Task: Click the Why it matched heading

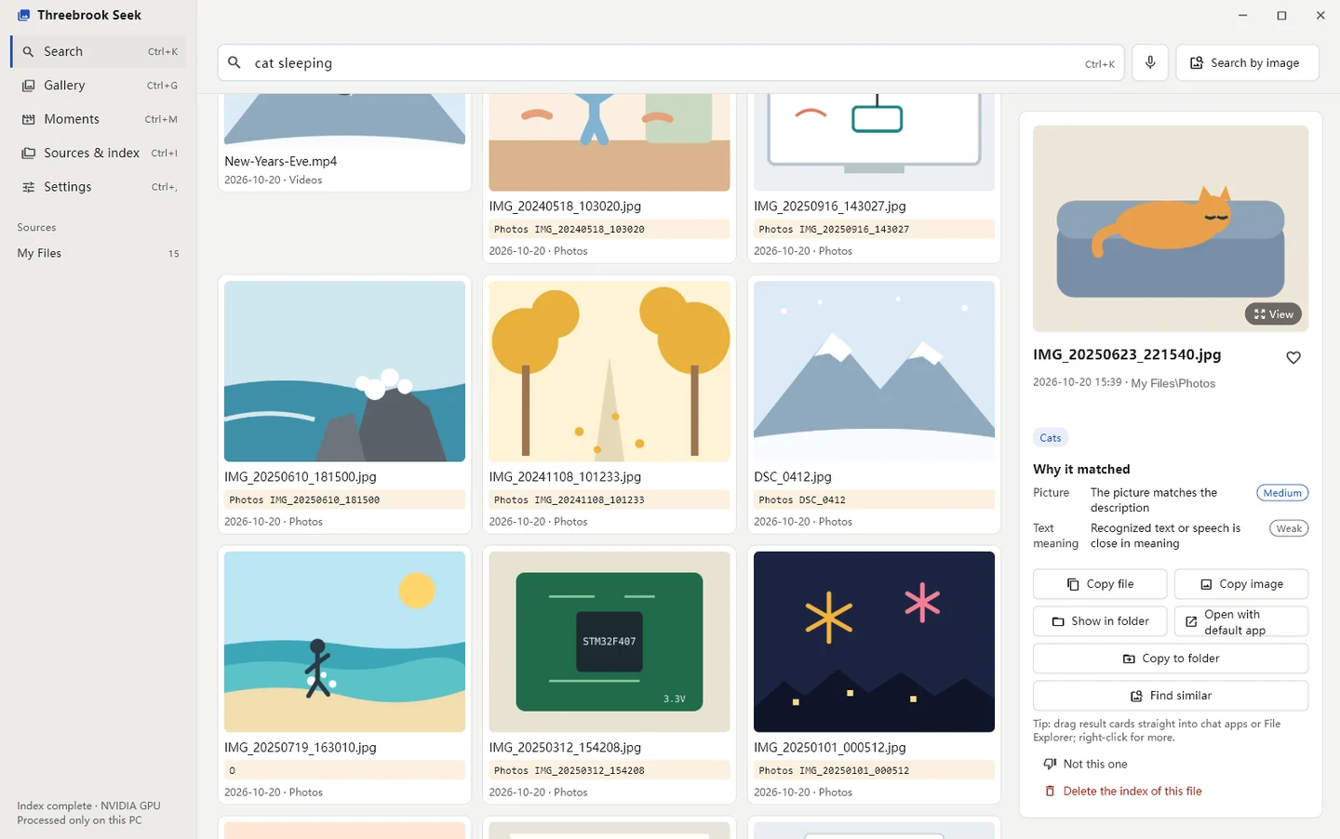Action: tap(1081, 470)
